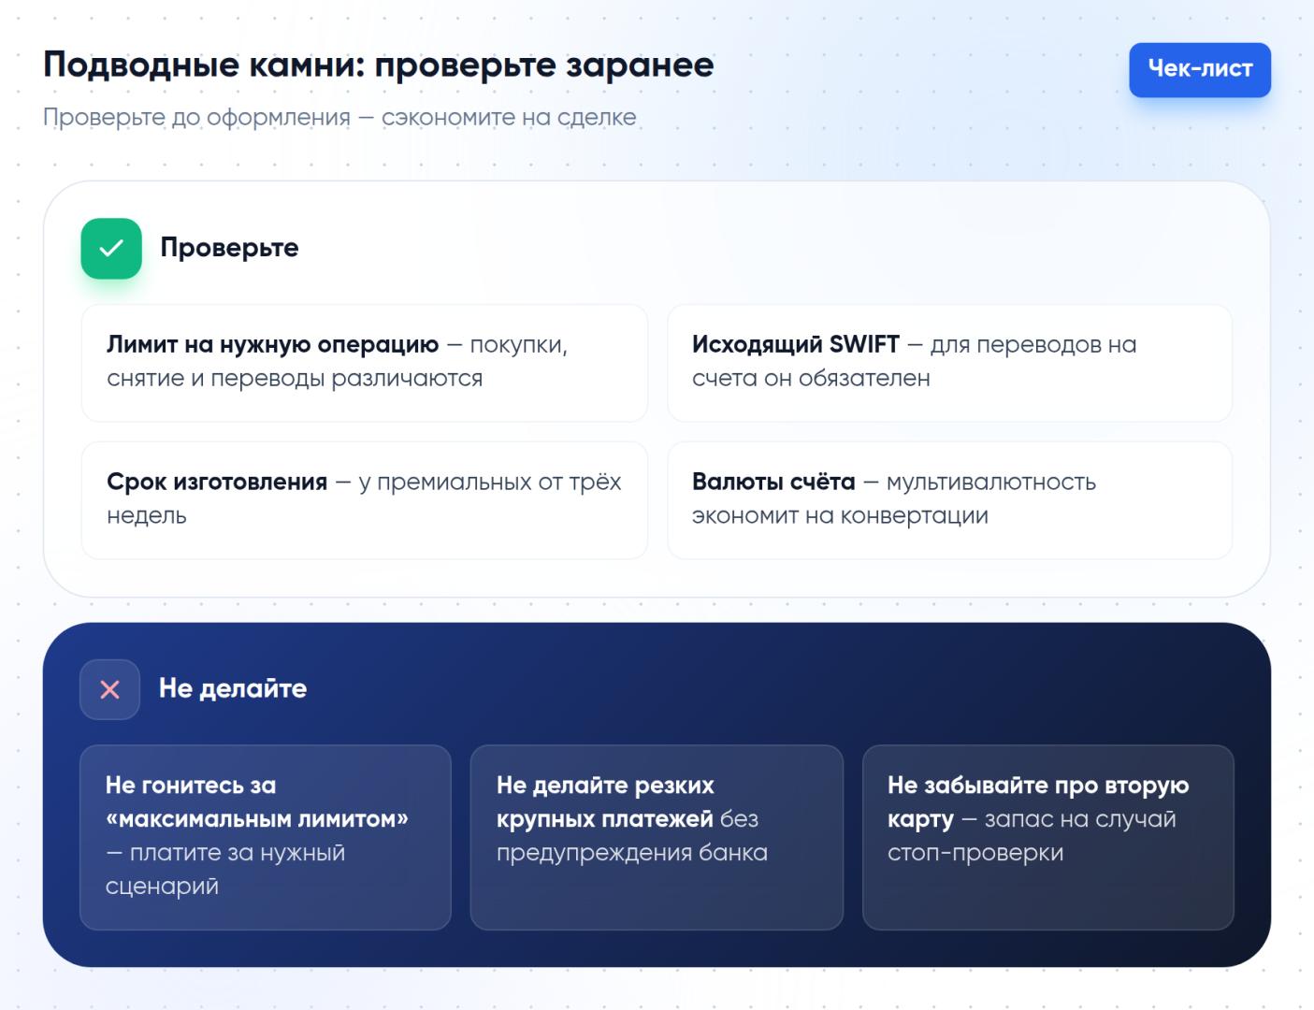
Task: Click the Проверьте section title
Action: click(x=229, y=248)
